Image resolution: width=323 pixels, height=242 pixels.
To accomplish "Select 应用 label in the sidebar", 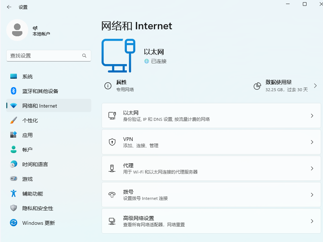I will (x=27, y=135).
